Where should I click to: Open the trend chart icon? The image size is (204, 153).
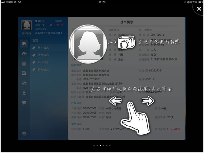[24, 83]
